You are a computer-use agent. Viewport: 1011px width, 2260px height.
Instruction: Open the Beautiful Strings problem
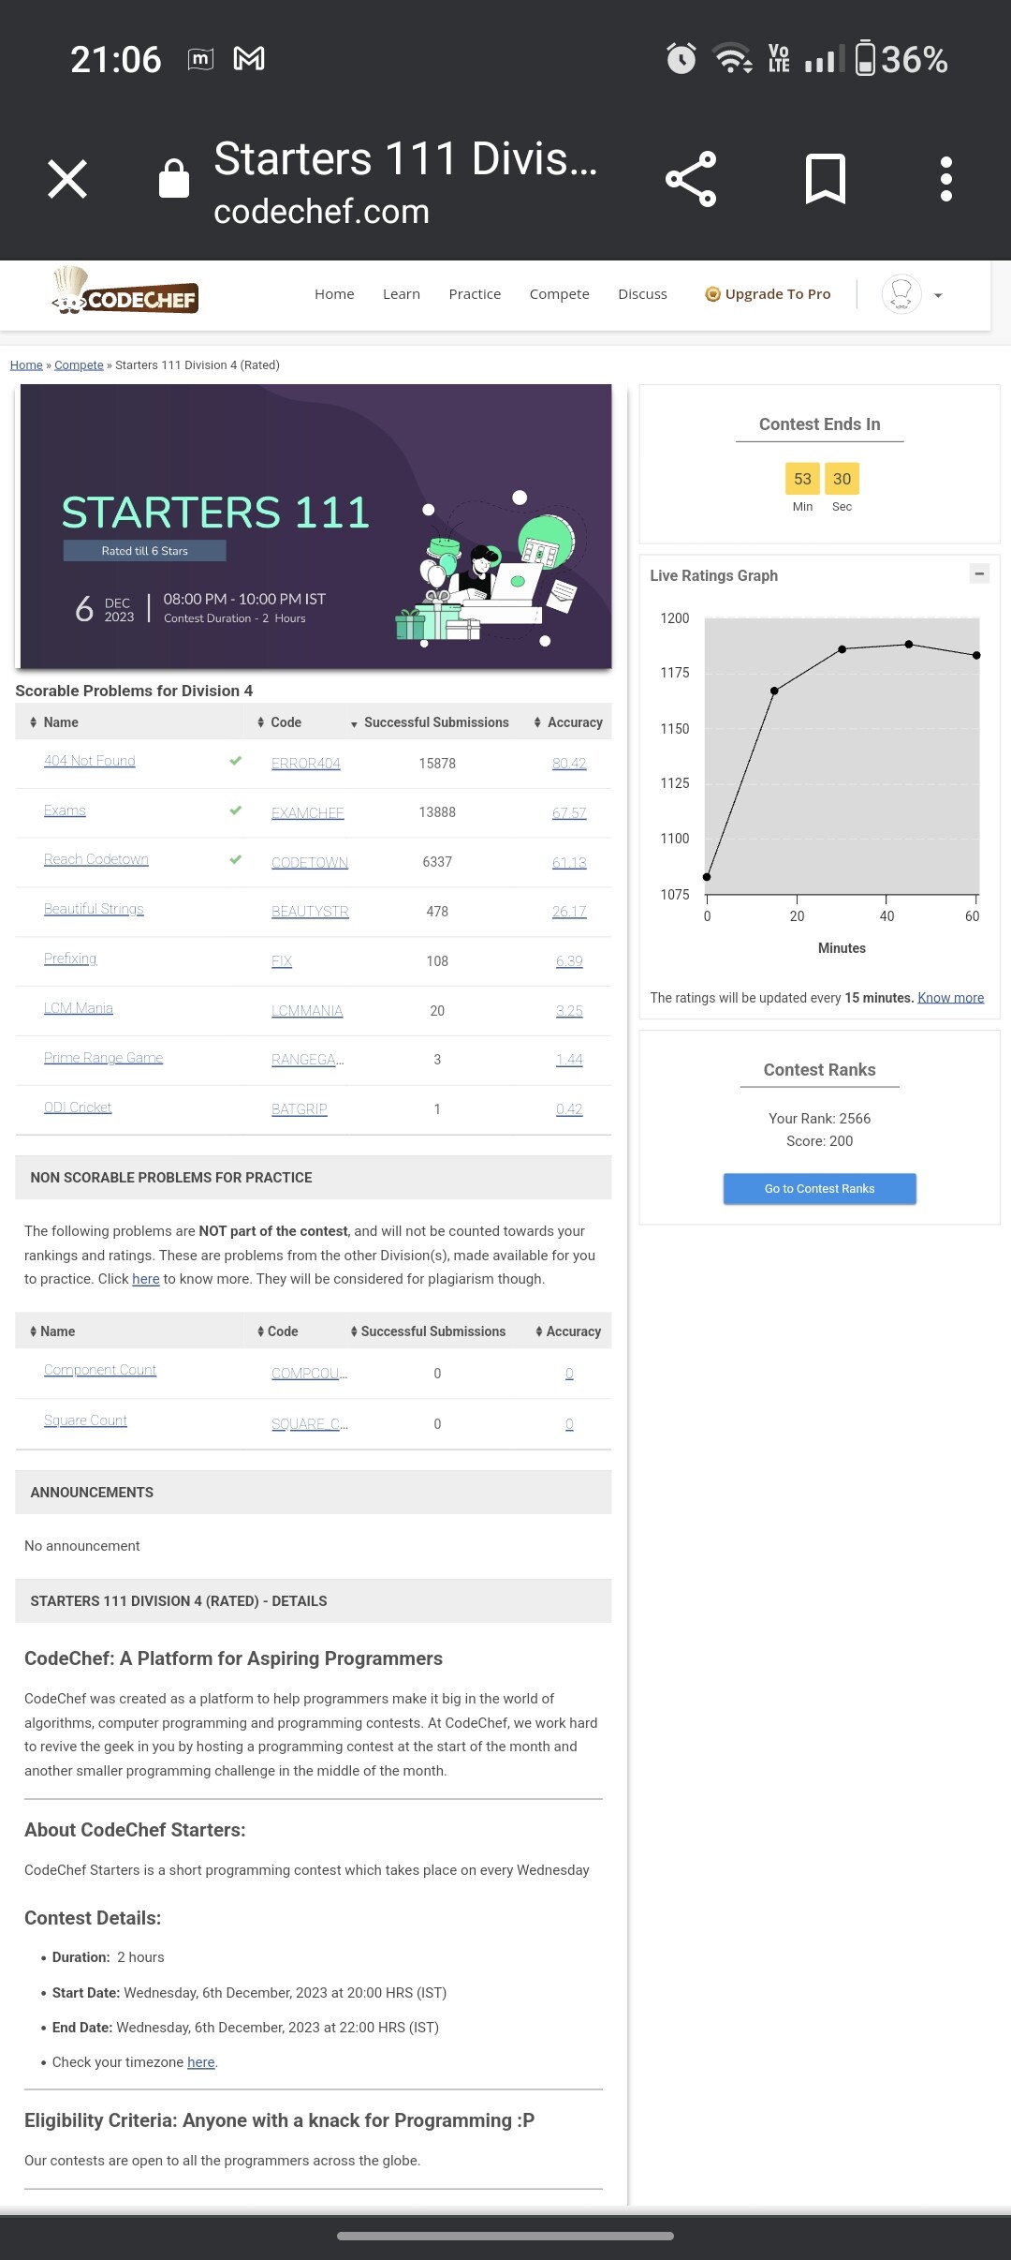coord(94,909)
